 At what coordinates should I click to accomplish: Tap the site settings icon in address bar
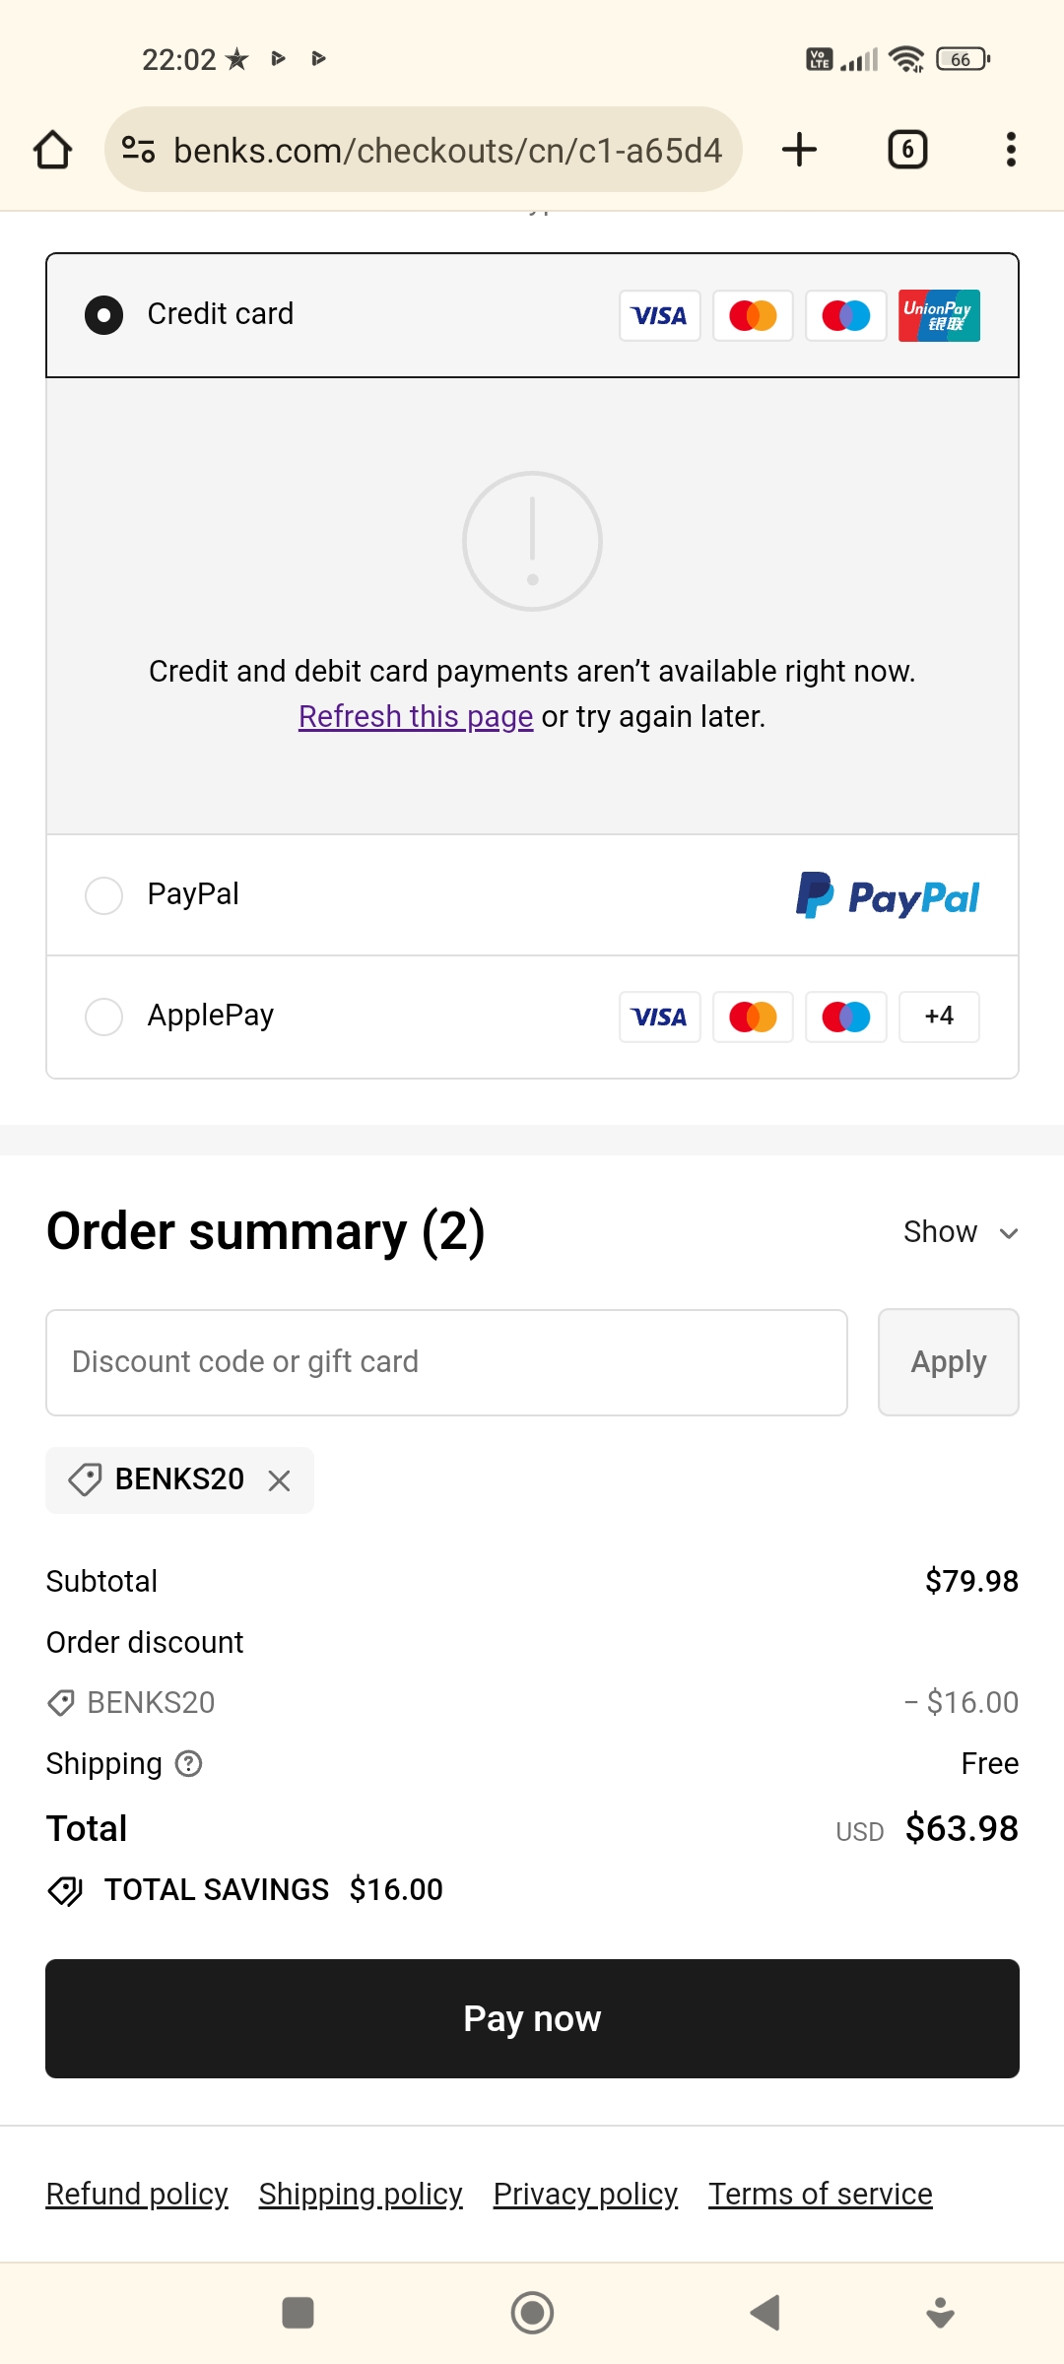(x=138, y=150)
